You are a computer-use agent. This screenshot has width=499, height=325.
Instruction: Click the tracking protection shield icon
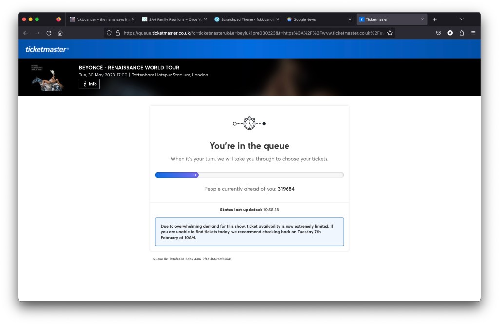(x=109, y=33)
